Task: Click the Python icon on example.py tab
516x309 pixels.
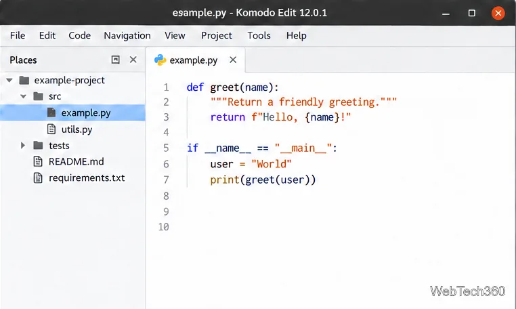Action: click(160, 60)
